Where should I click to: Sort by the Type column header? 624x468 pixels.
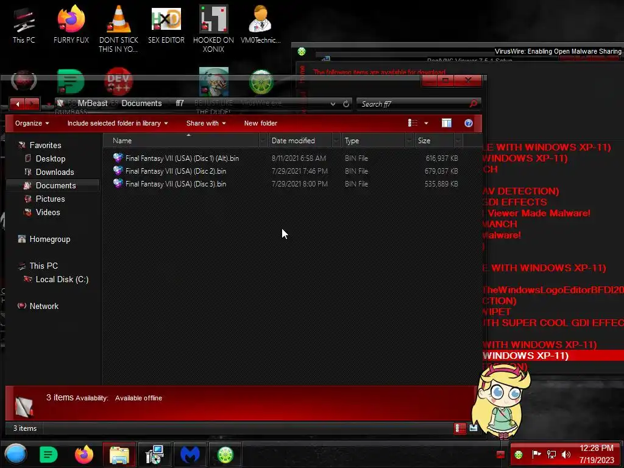pos(374,141)
